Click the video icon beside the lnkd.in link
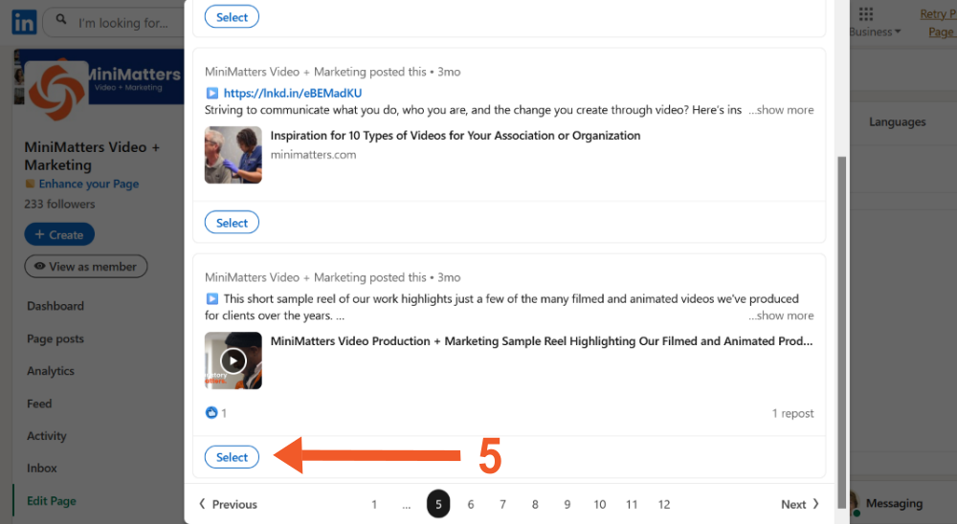This screenshot has height=524, width=957. click(211, 94)
